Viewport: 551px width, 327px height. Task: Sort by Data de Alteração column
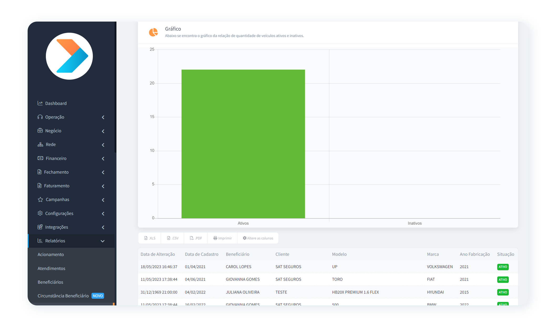(x=158, y=254)
